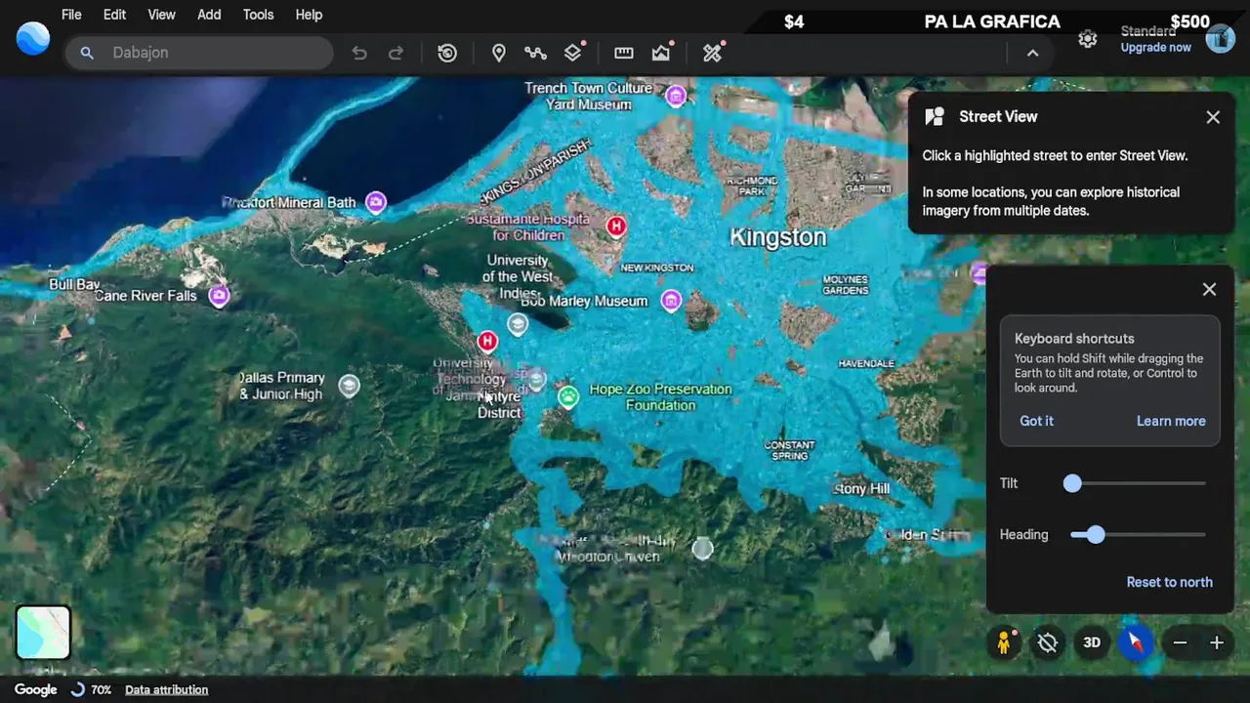Click Learn more link
The width and height of the screenshot is (1250, 703).
[1171, 421]
